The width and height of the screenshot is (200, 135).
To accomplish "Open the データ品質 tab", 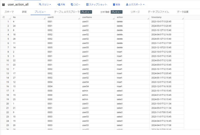I will pos(182,12).
